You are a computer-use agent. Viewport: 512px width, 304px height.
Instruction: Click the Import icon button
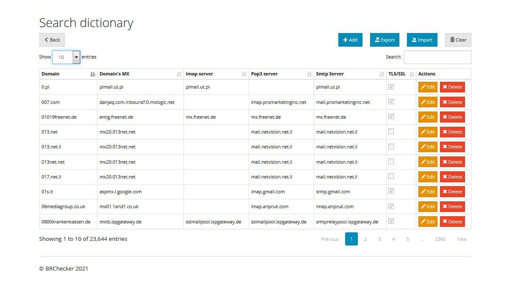pos(422,40)
